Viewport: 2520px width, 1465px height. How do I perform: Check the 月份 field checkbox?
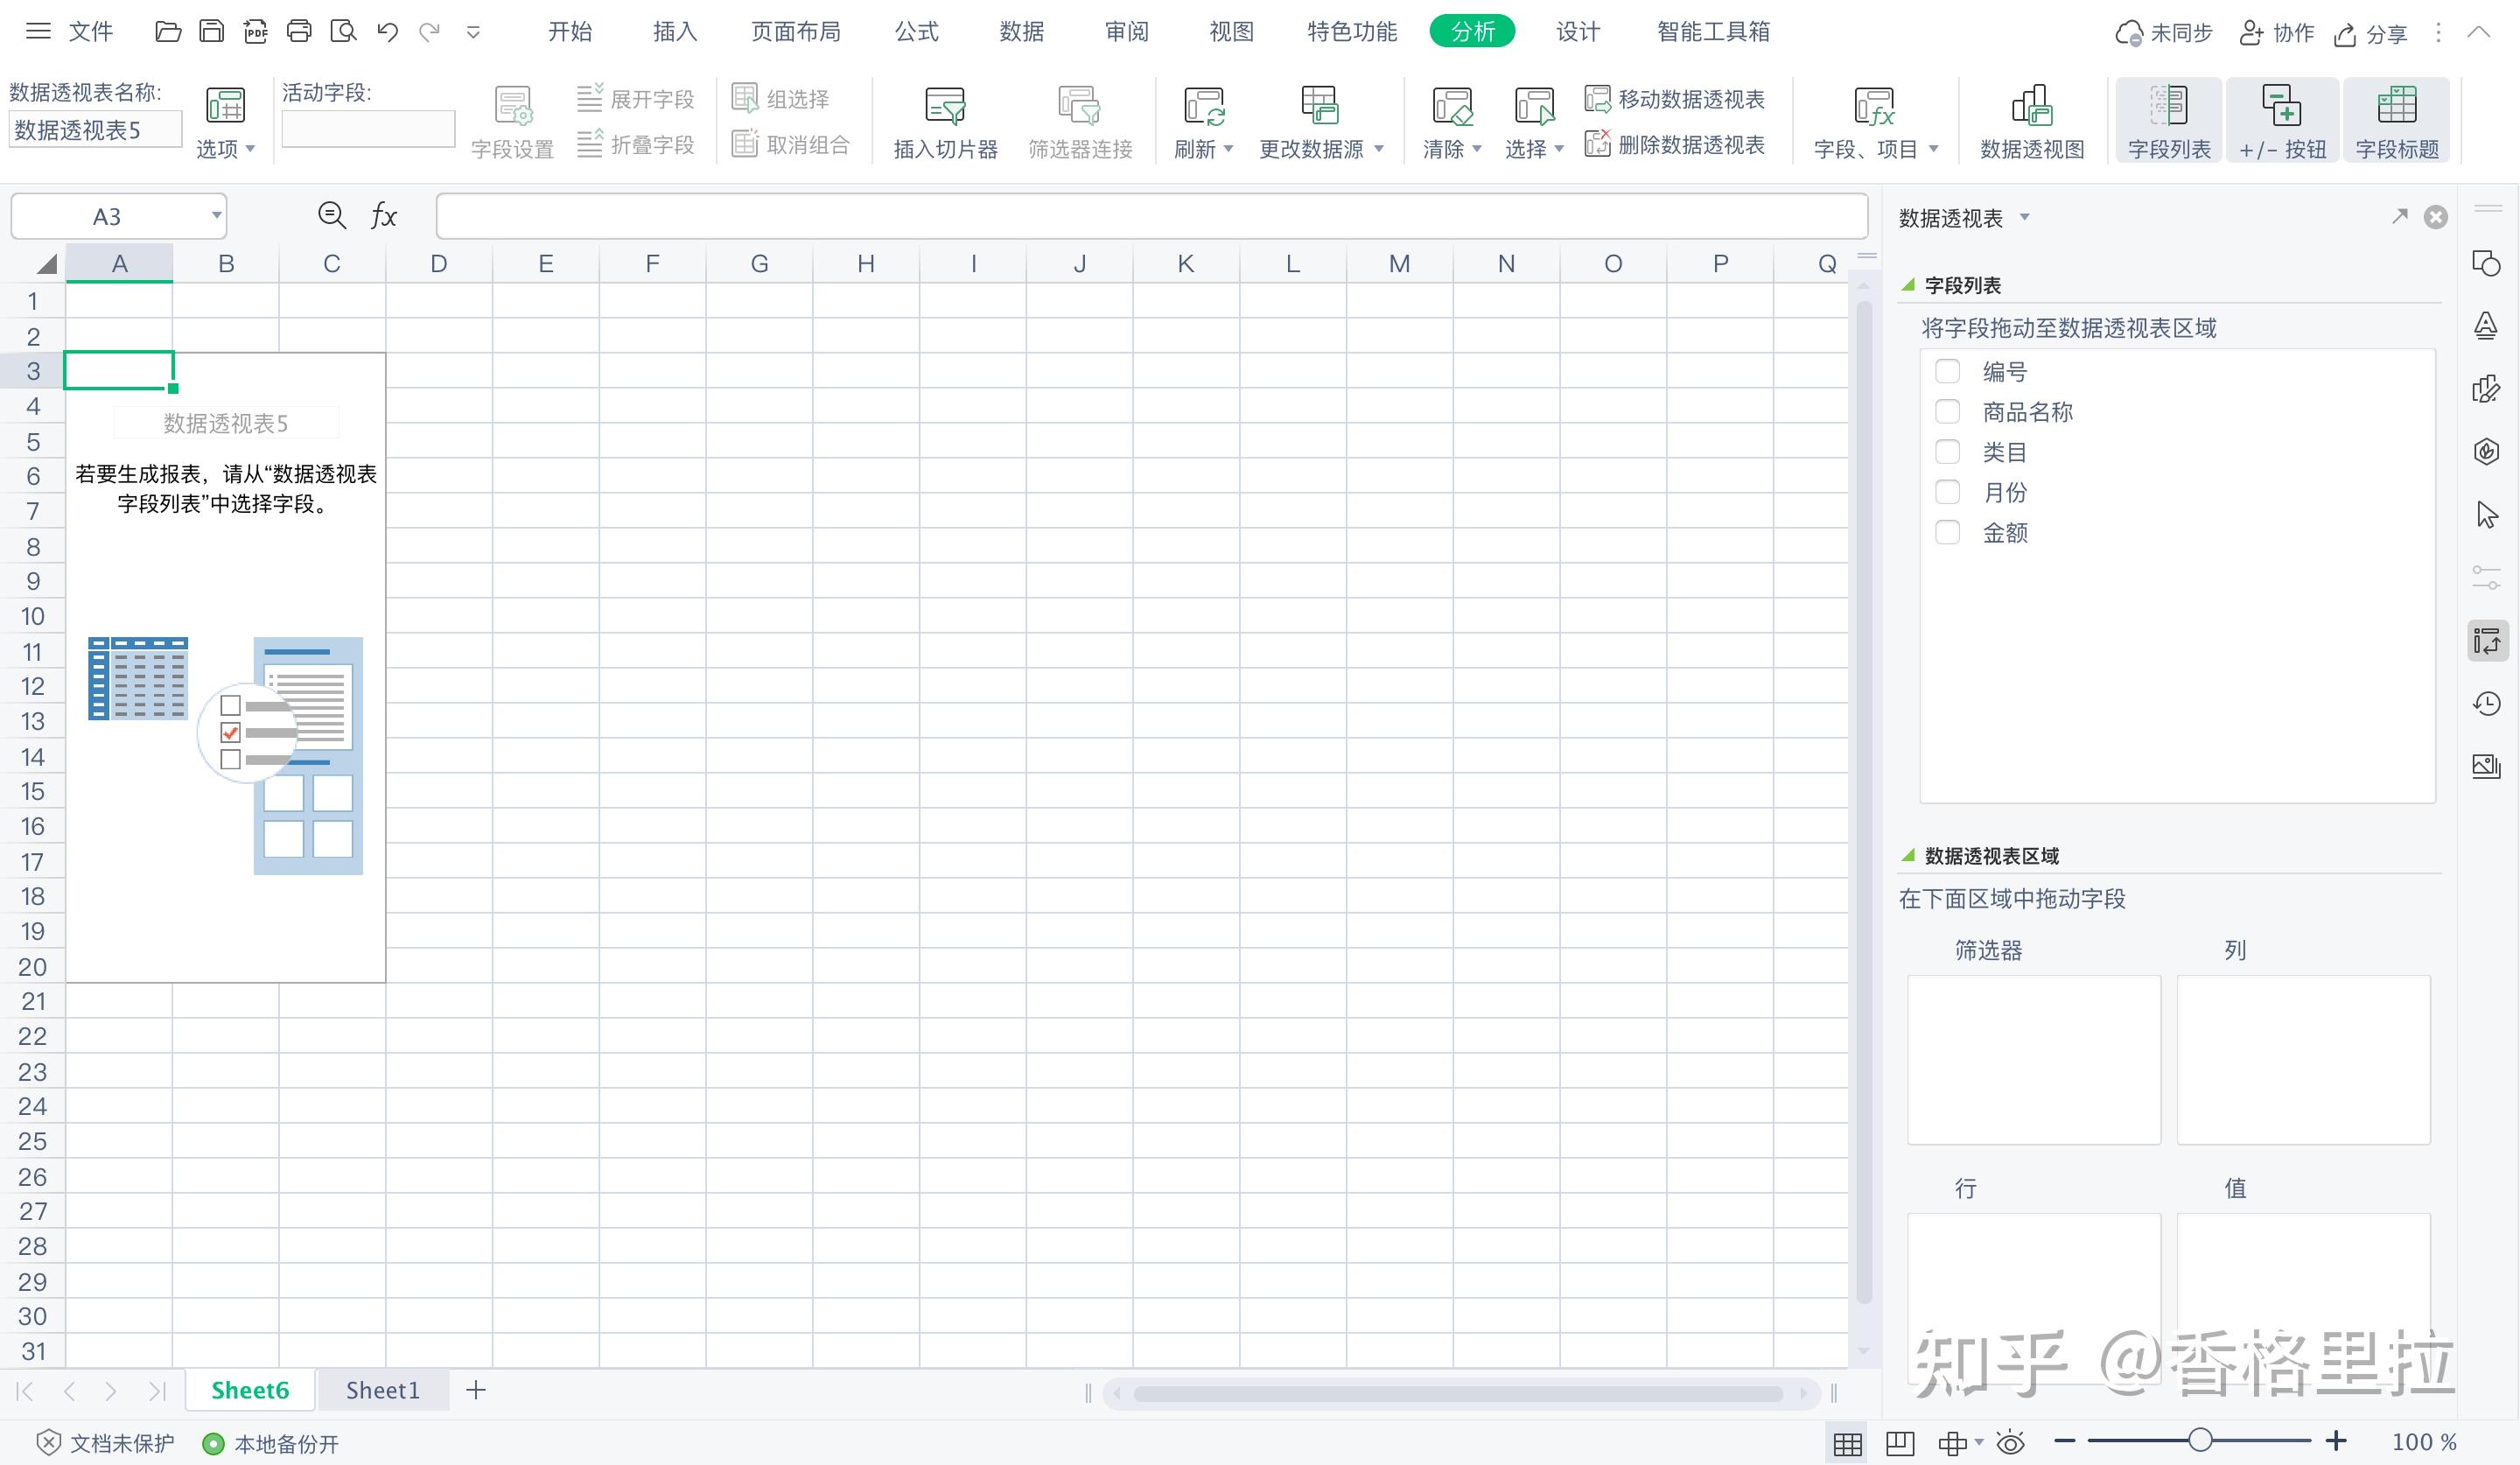coord(1946,492)
